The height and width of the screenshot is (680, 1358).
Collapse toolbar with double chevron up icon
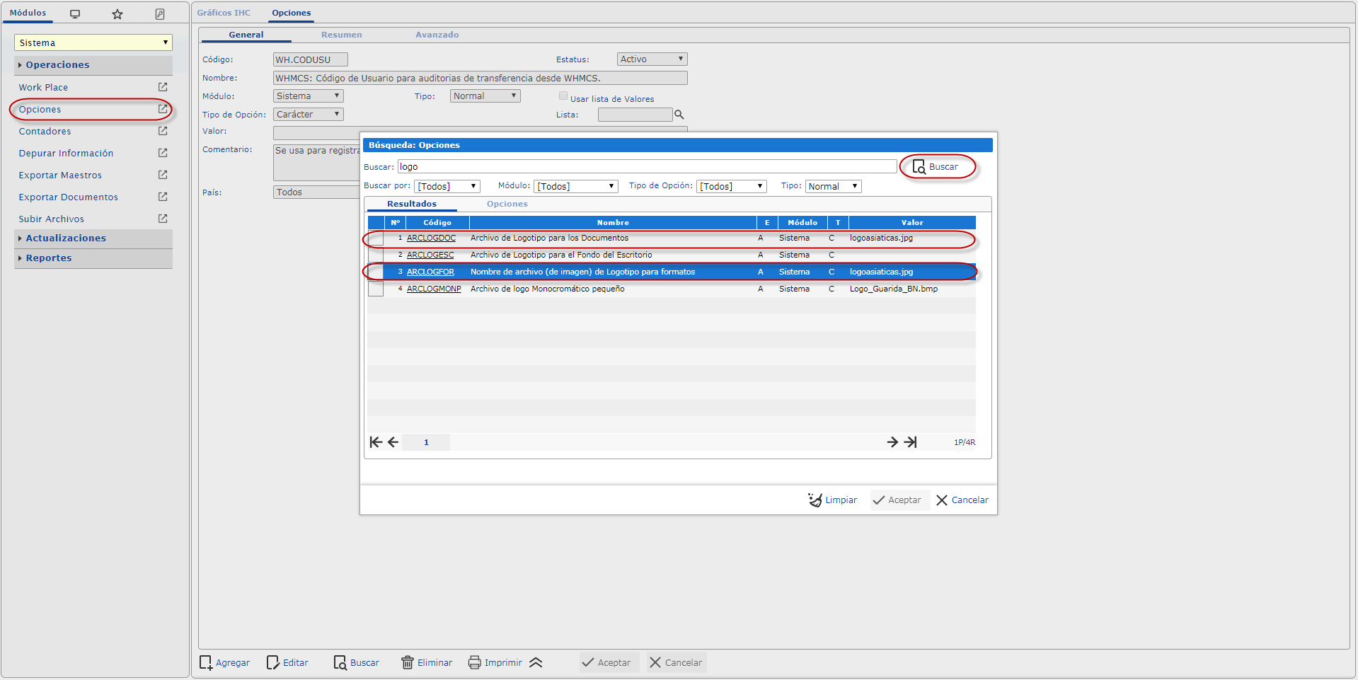point(536,662)
